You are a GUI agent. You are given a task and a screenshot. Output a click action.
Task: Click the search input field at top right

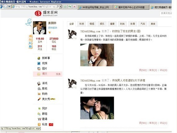tap(166, 13)
